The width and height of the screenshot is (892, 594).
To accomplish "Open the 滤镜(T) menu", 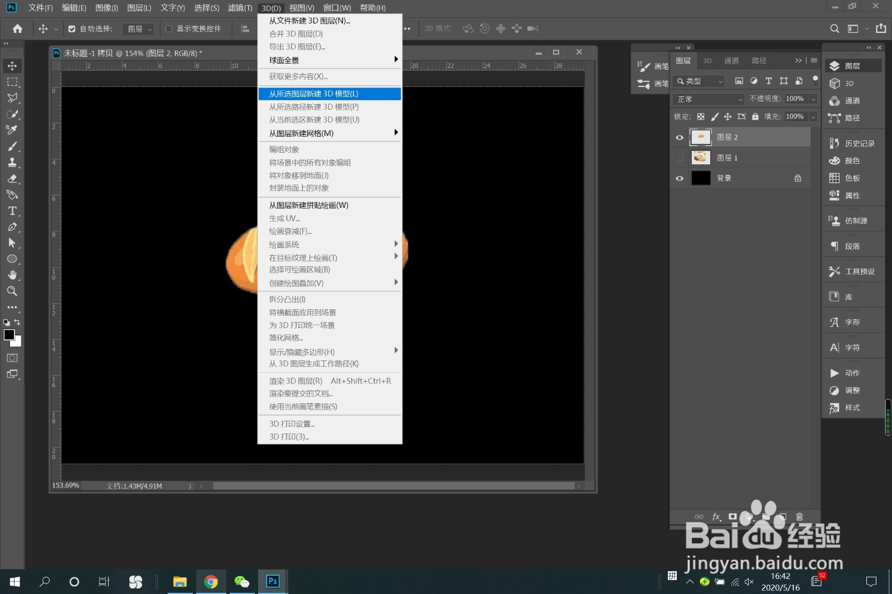I will click(240, 8).
